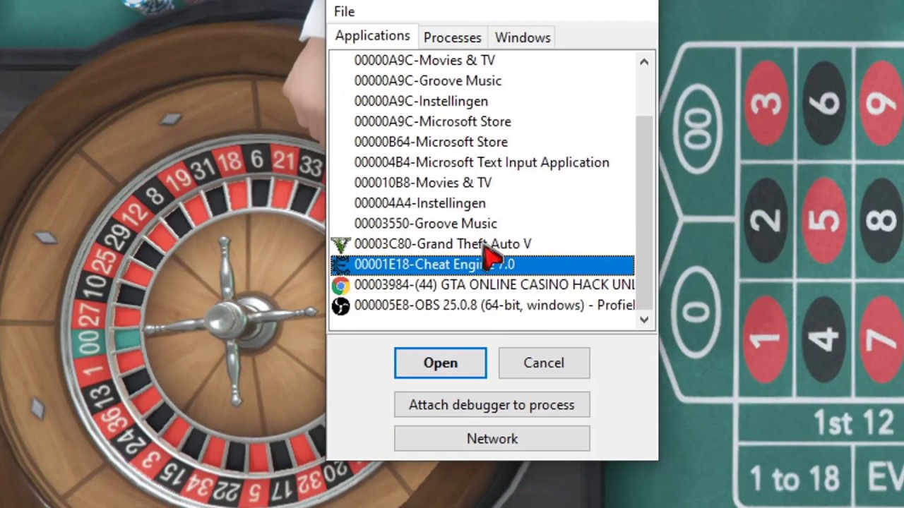Screen dimensions: 904x508
Task: Select 00003984 GTA ONLINE CASINO HACK entry
Action: [483, 285]
